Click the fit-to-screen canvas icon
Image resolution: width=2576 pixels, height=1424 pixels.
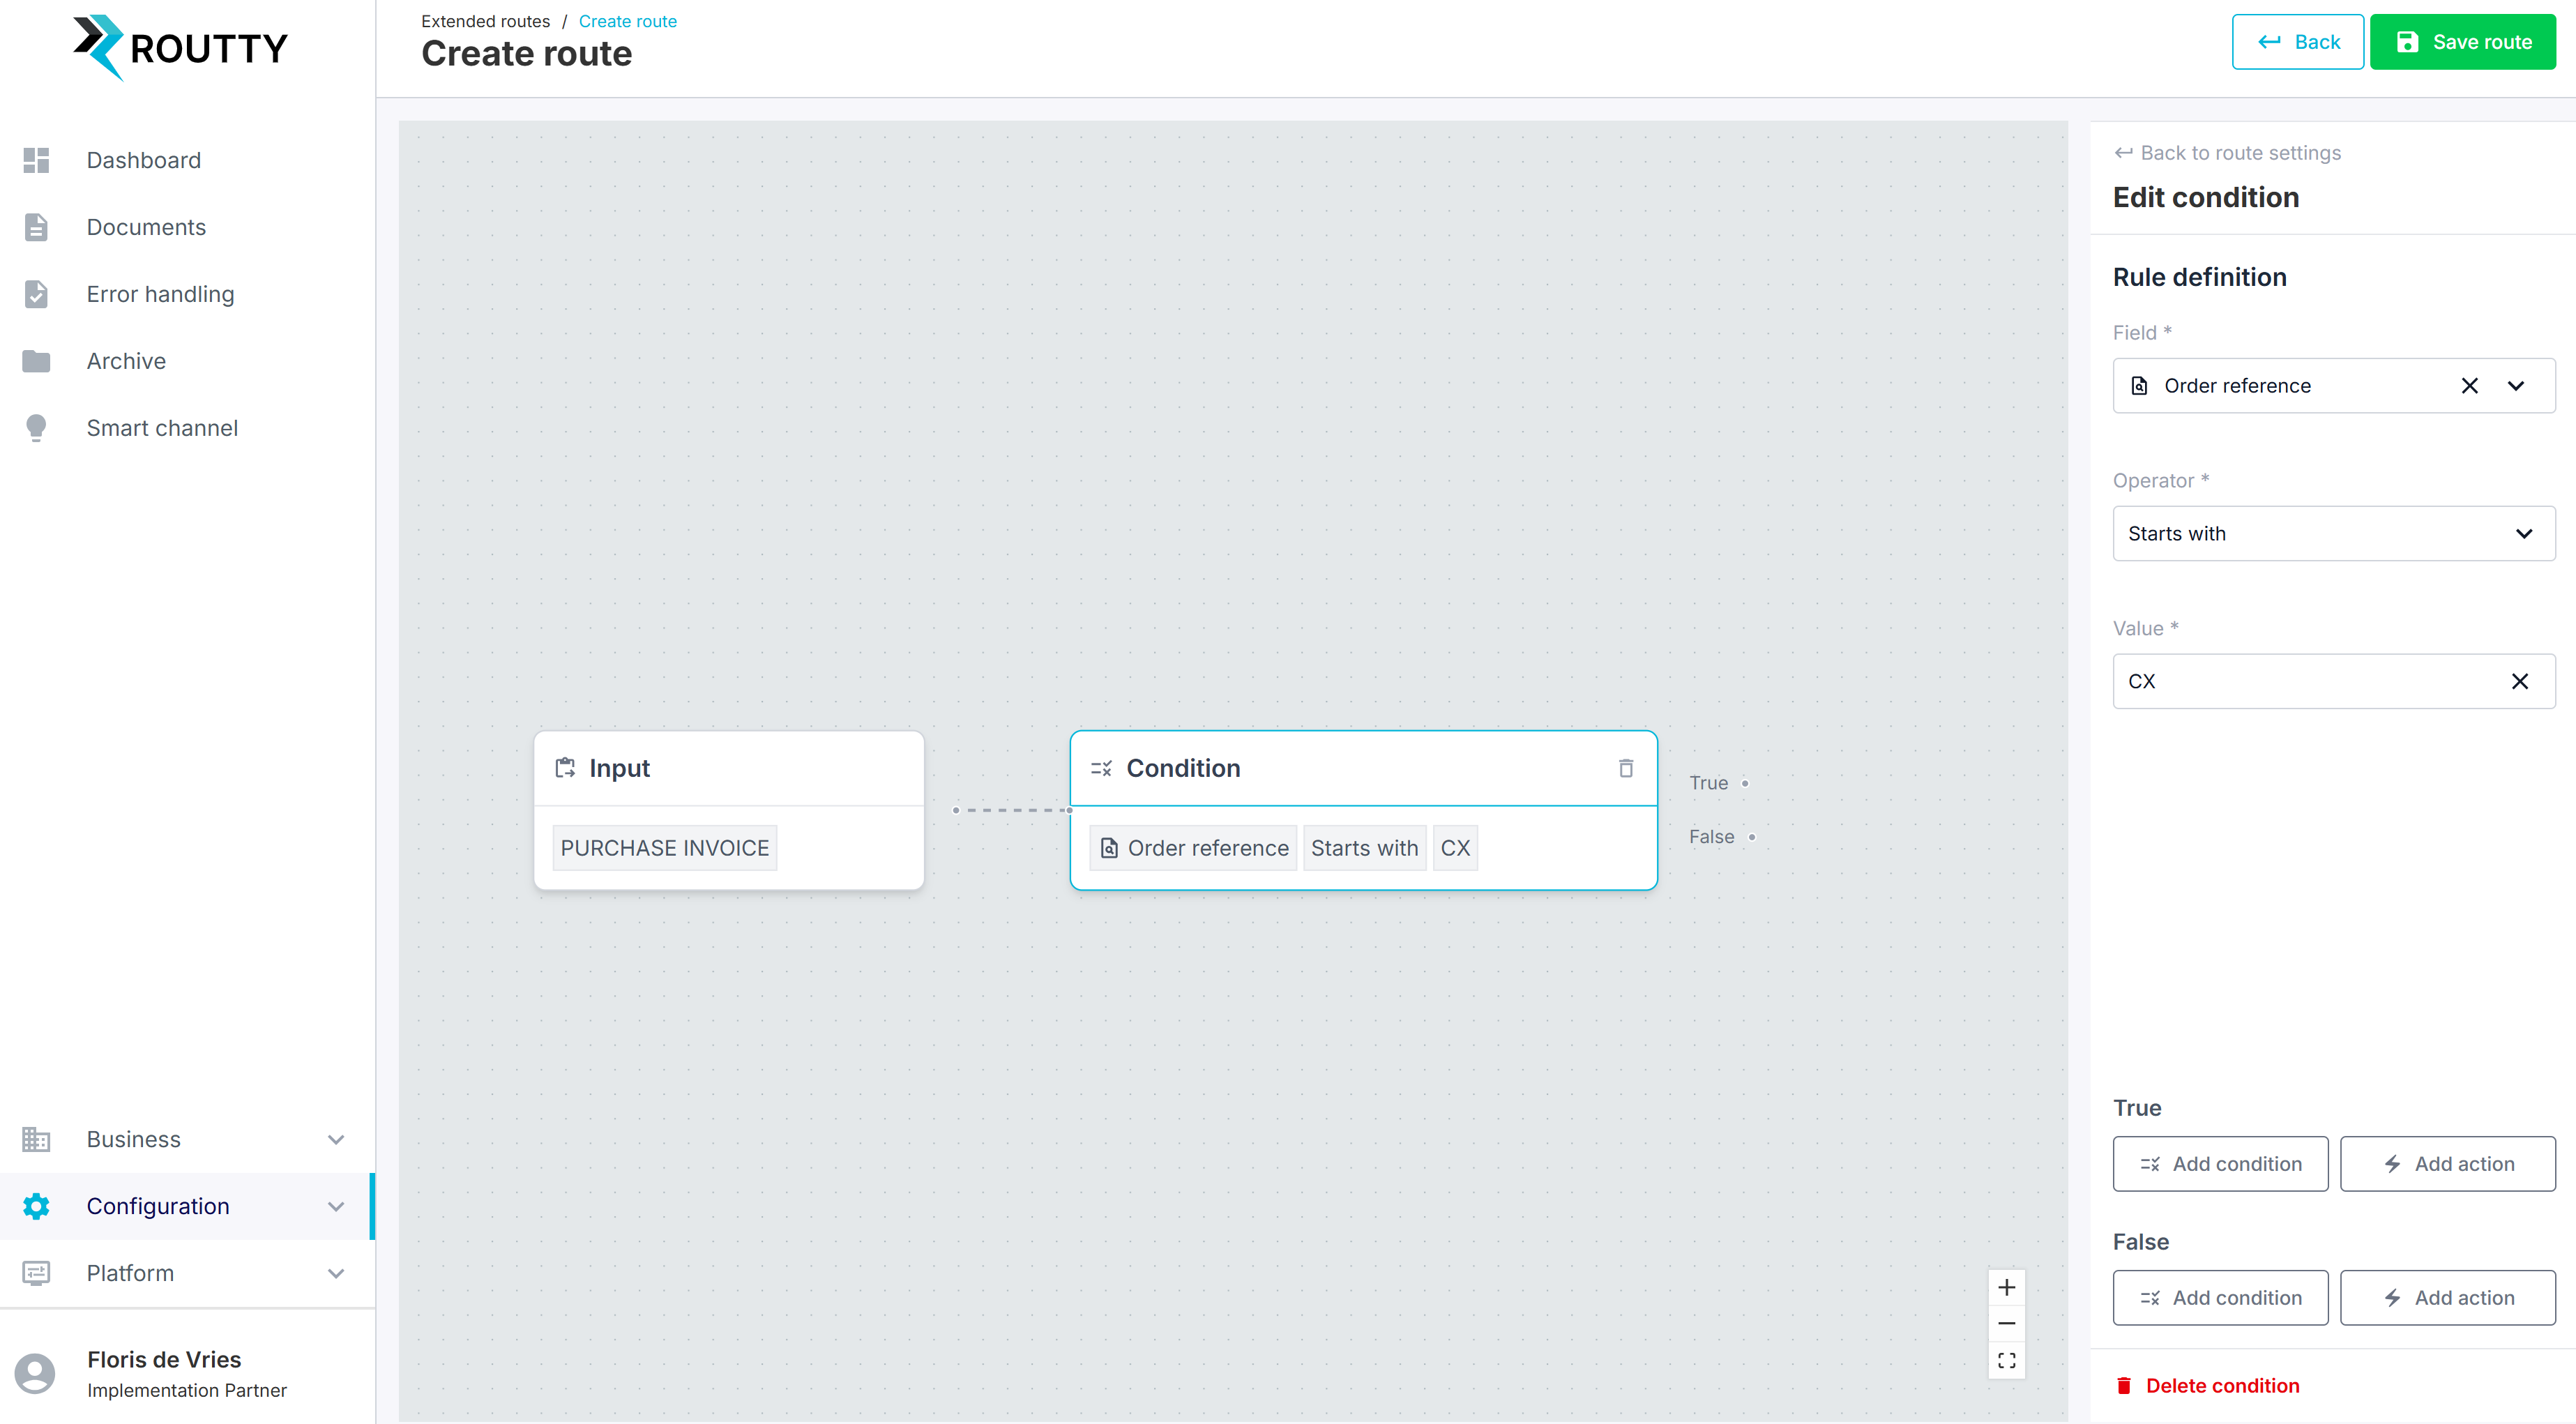pos(2006,1361)
